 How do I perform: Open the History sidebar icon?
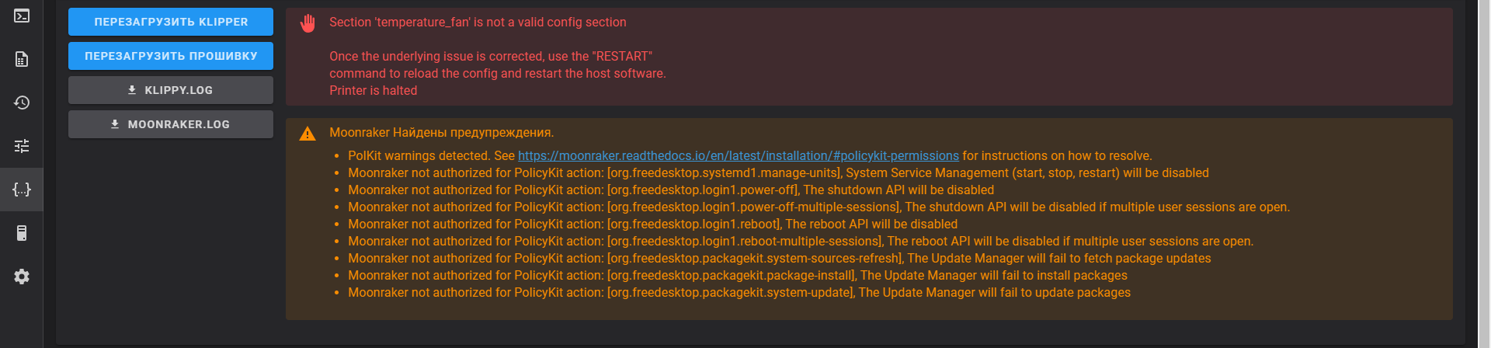pos(22,103)
